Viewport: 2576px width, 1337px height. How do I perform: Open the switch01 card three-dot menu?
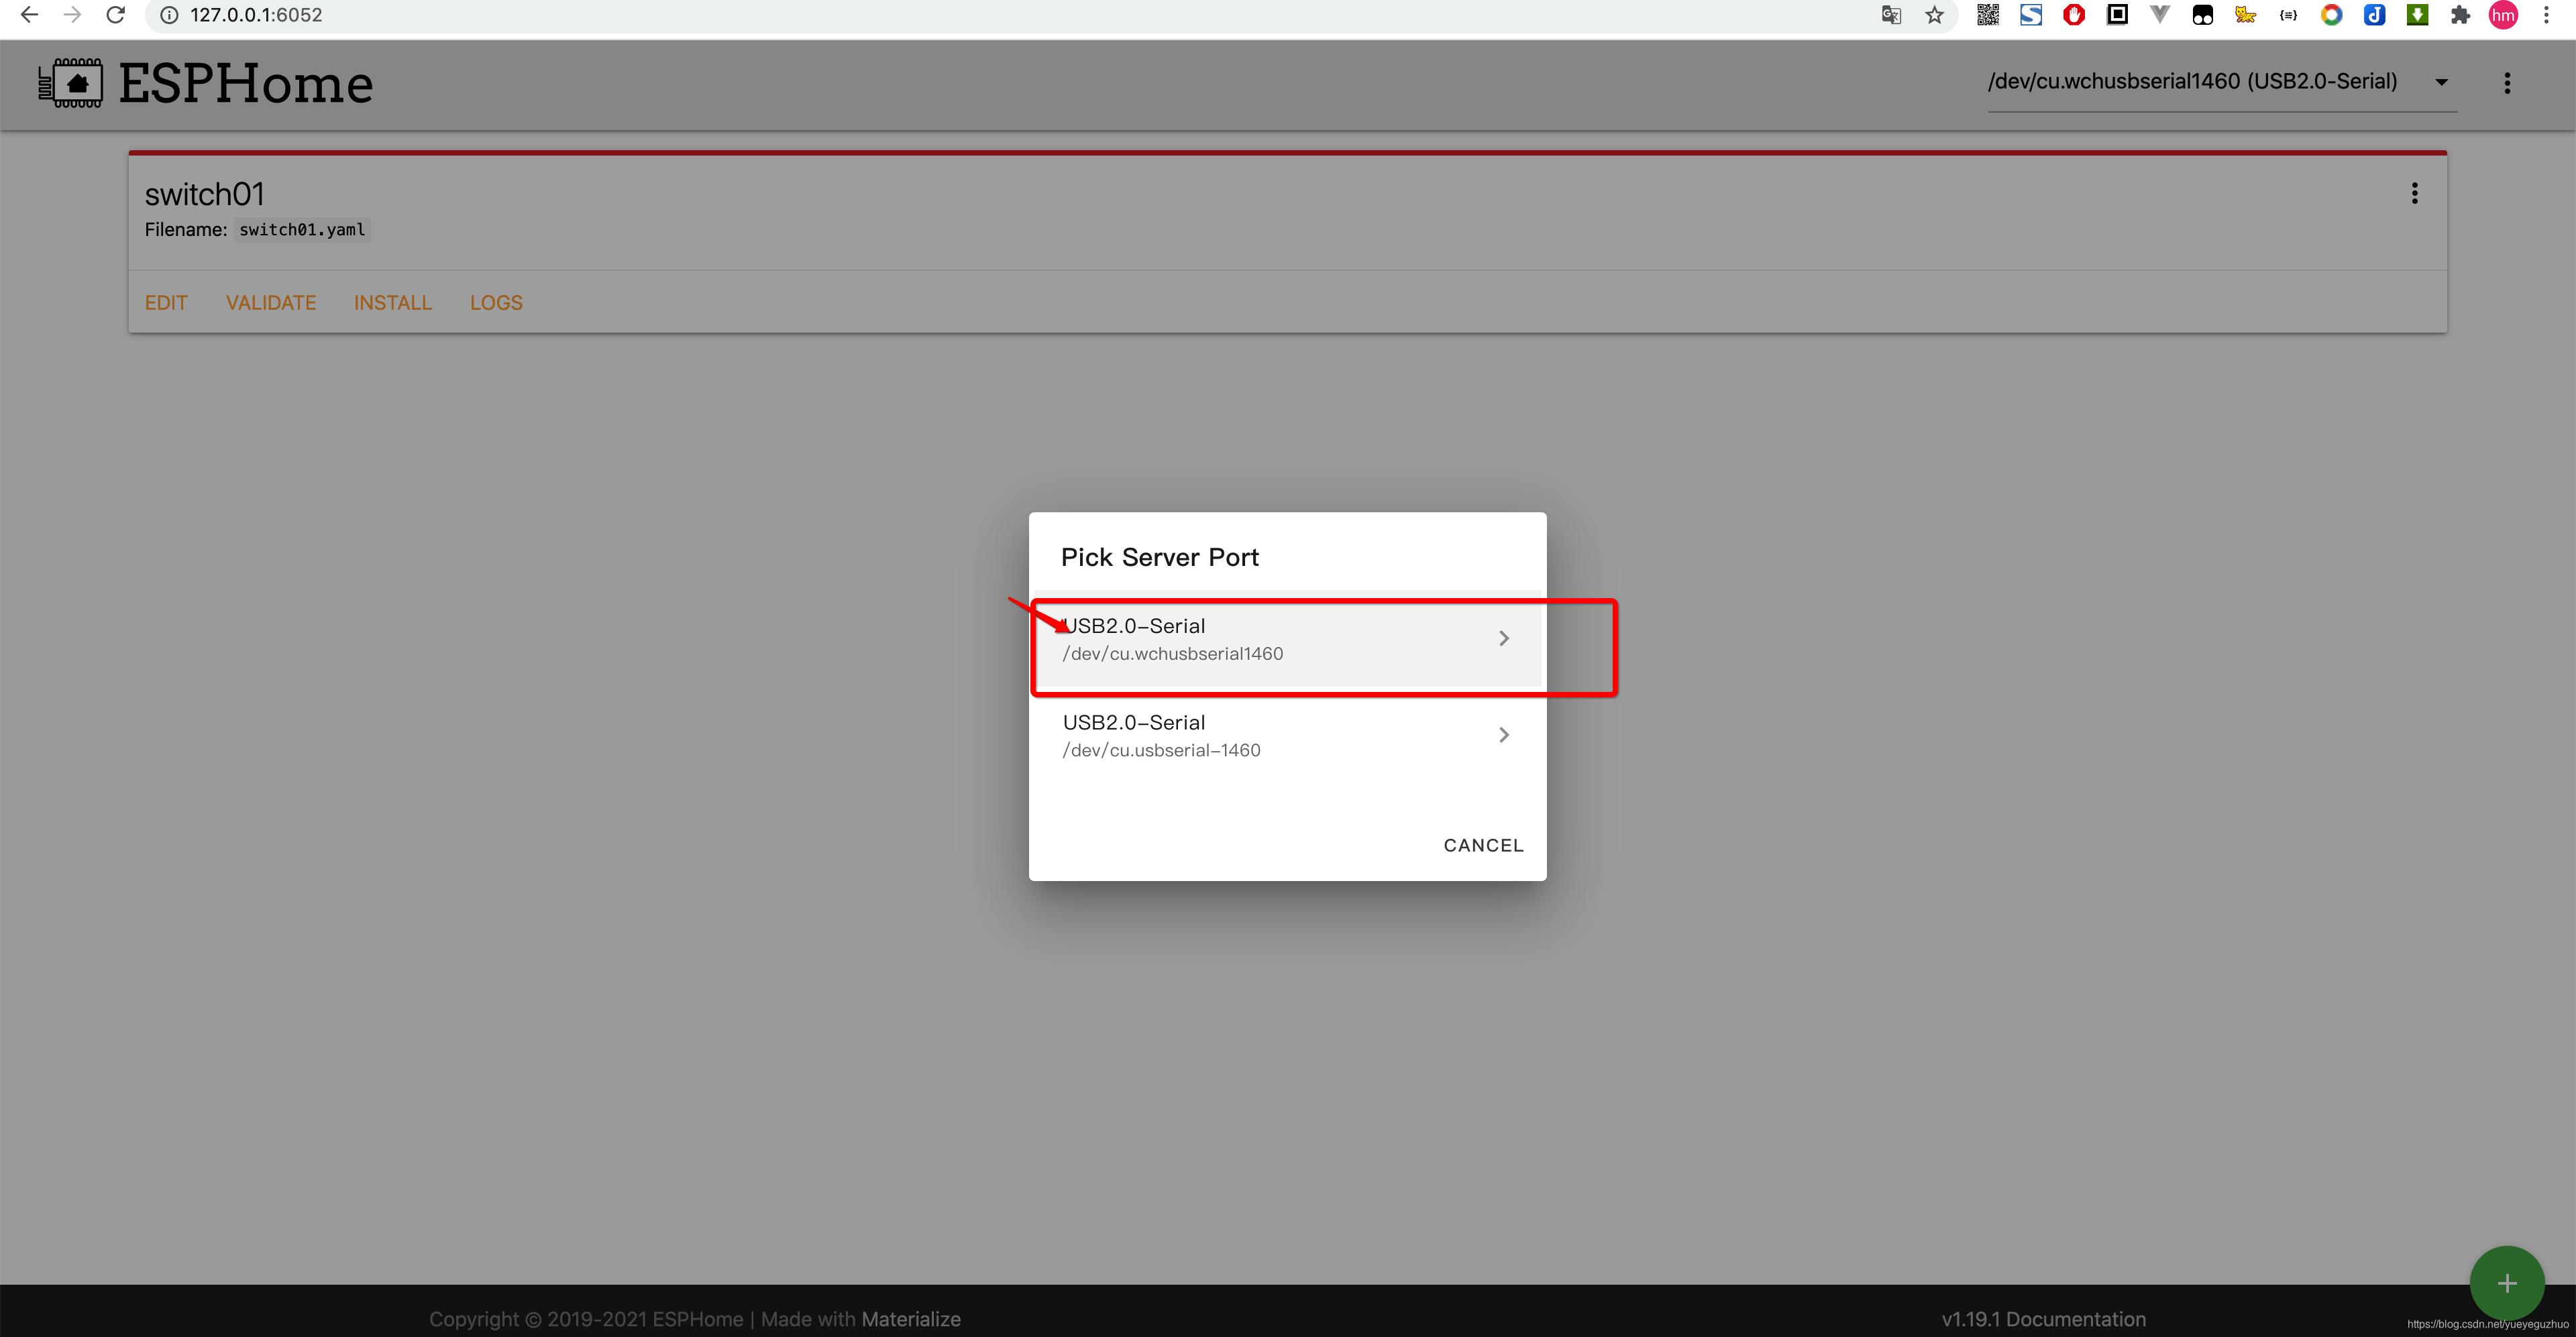click(2414, 194)
